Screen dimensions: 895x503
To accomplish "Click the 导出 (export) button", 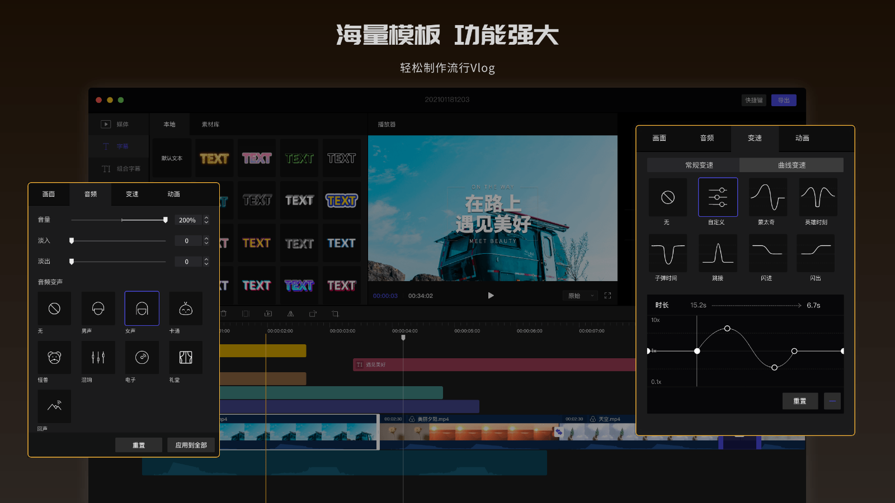I will tap(783, 99).
